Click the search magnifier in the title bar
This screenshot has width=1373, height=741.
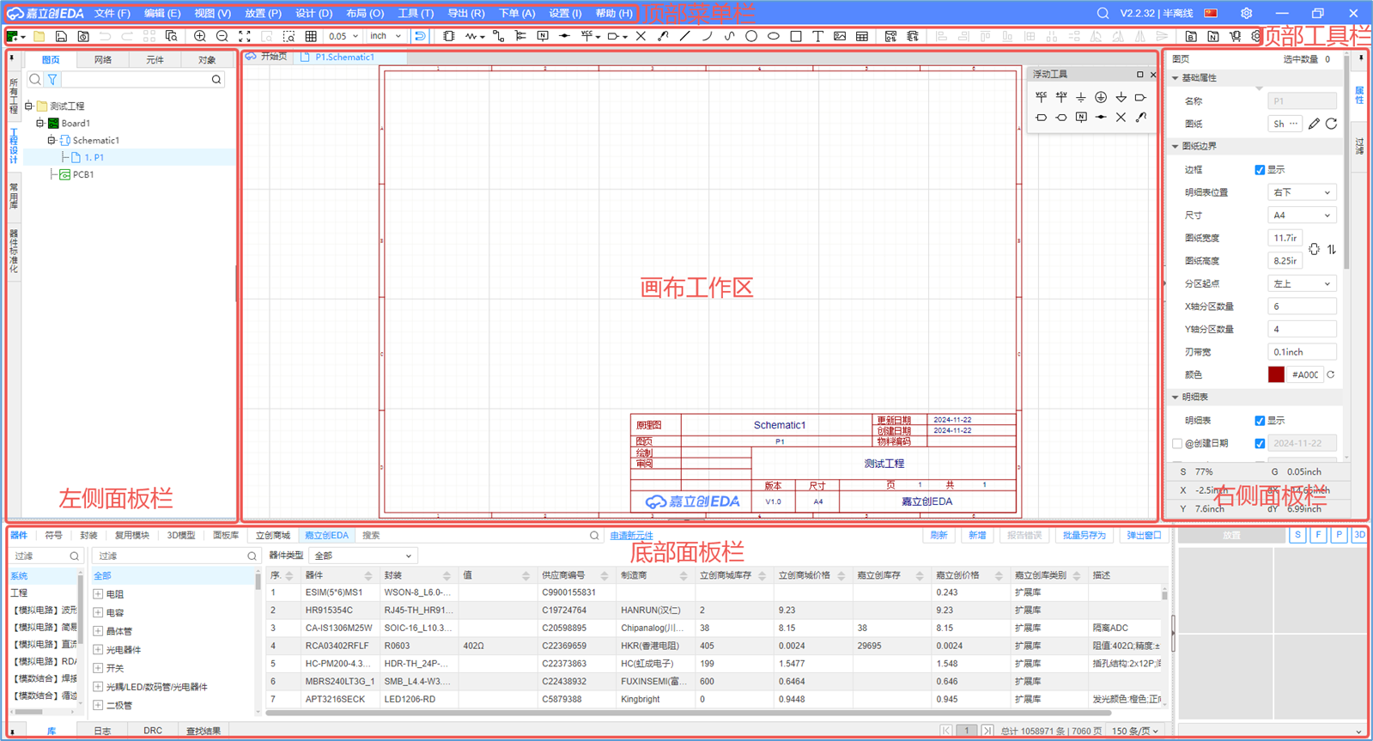click(1103, 14)
